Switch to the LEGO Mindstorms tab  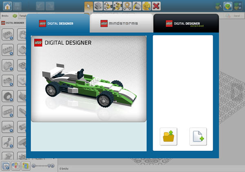coord(121,23)
